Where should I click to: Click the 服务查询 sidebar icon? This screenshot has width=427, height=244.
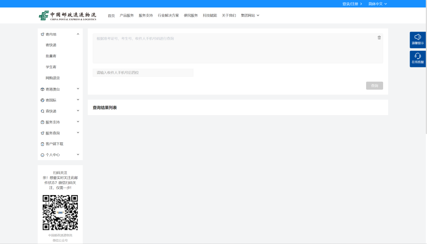click(x=42, y=133)
